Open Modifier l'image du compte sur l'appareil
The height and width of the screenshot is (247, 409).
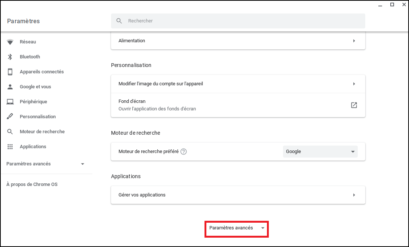[x=238, y=84]
